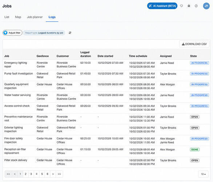Click OPEN badge for Preventive maintenance visit
The height and width of the screenshot is (182, 213).
[194, 117]
